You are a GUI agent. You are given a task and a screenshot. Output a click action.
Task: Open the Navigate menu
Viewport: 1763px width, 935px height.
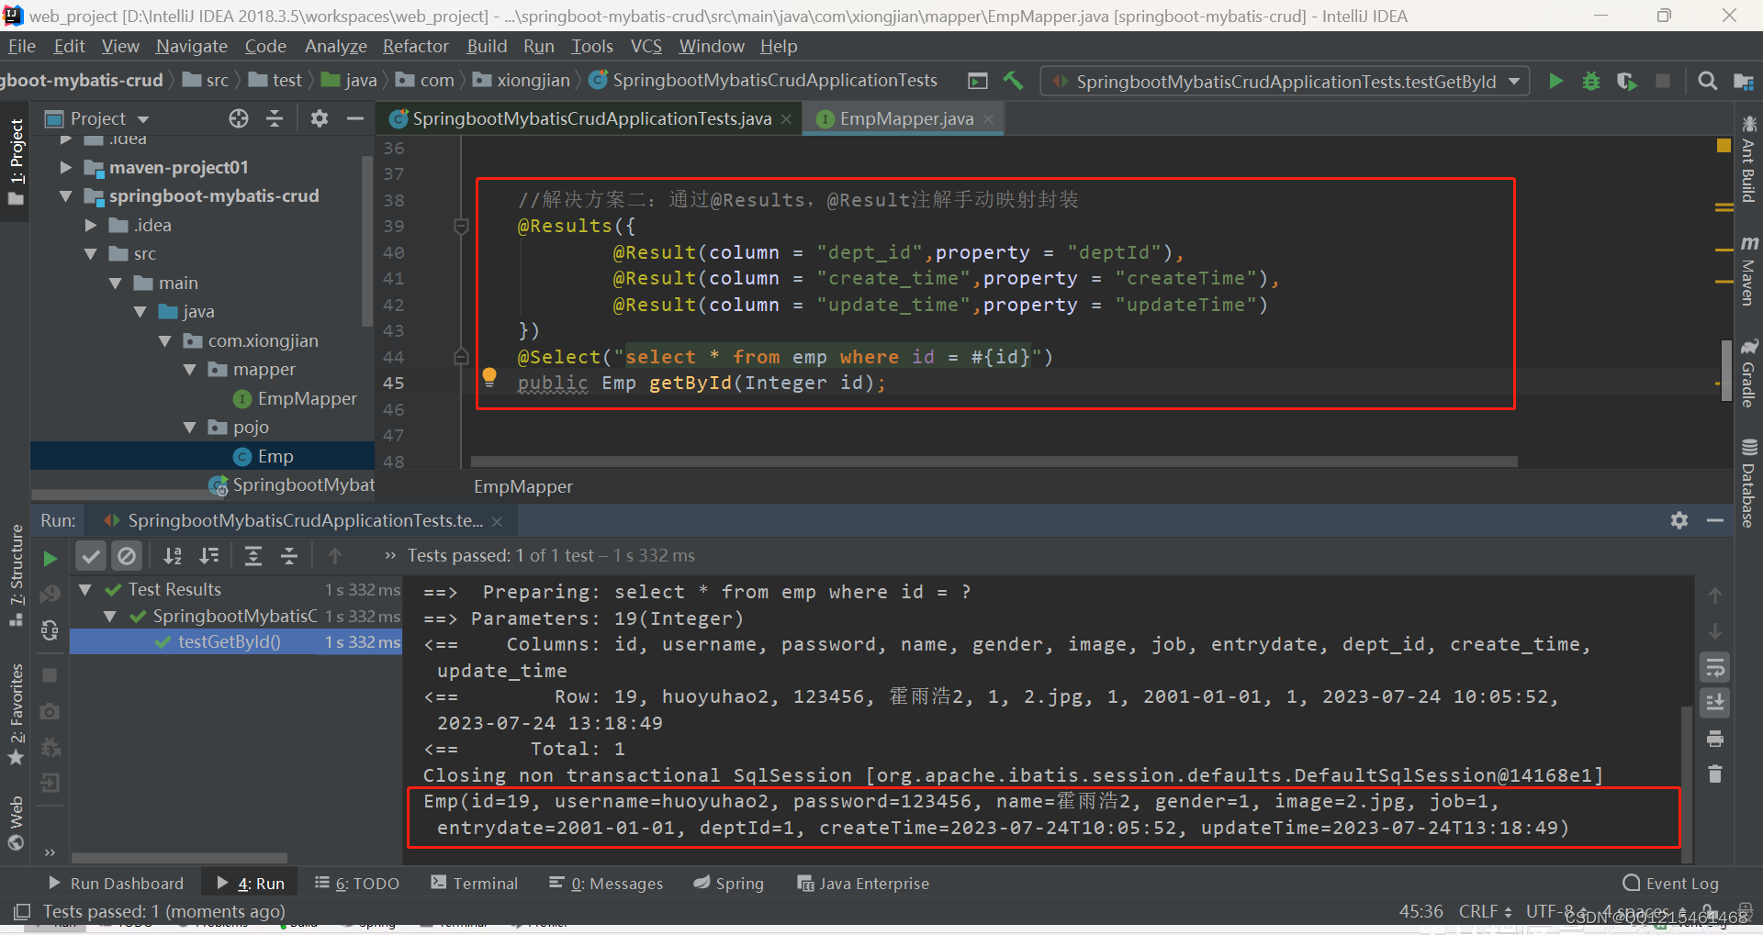191,46
